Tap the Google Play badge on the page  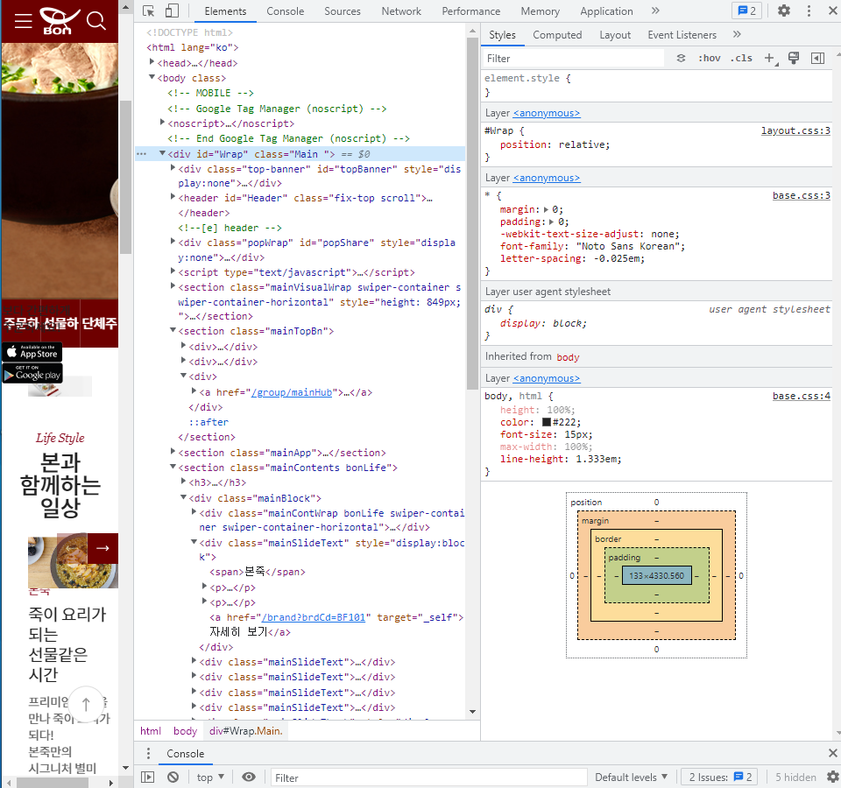tap(32, 373)
